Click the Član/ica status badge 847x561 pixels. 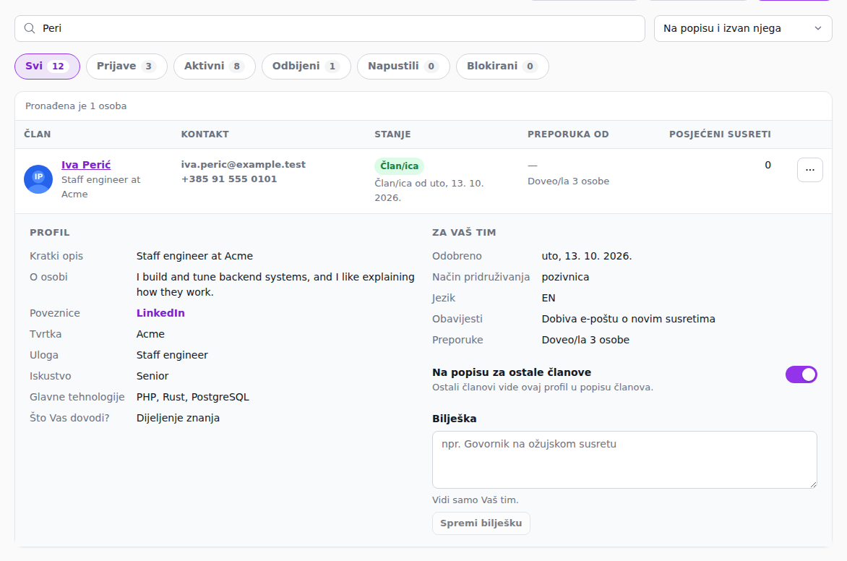(x=399, y=166)
